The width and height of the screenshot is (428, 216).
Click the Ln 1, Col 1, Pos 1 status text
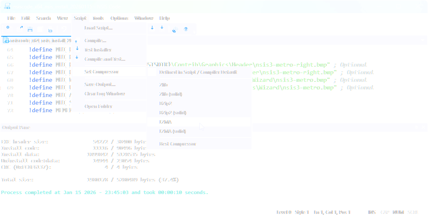pyautogui.click(x=332, y=212)
